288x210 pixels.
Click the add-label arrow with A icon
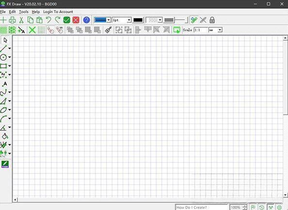click(x=21, y=30)
